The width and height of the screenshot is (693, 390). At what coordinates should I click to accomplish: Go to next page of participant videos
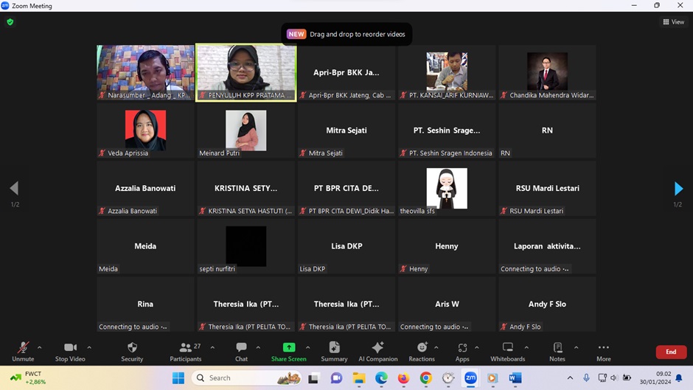678,189
